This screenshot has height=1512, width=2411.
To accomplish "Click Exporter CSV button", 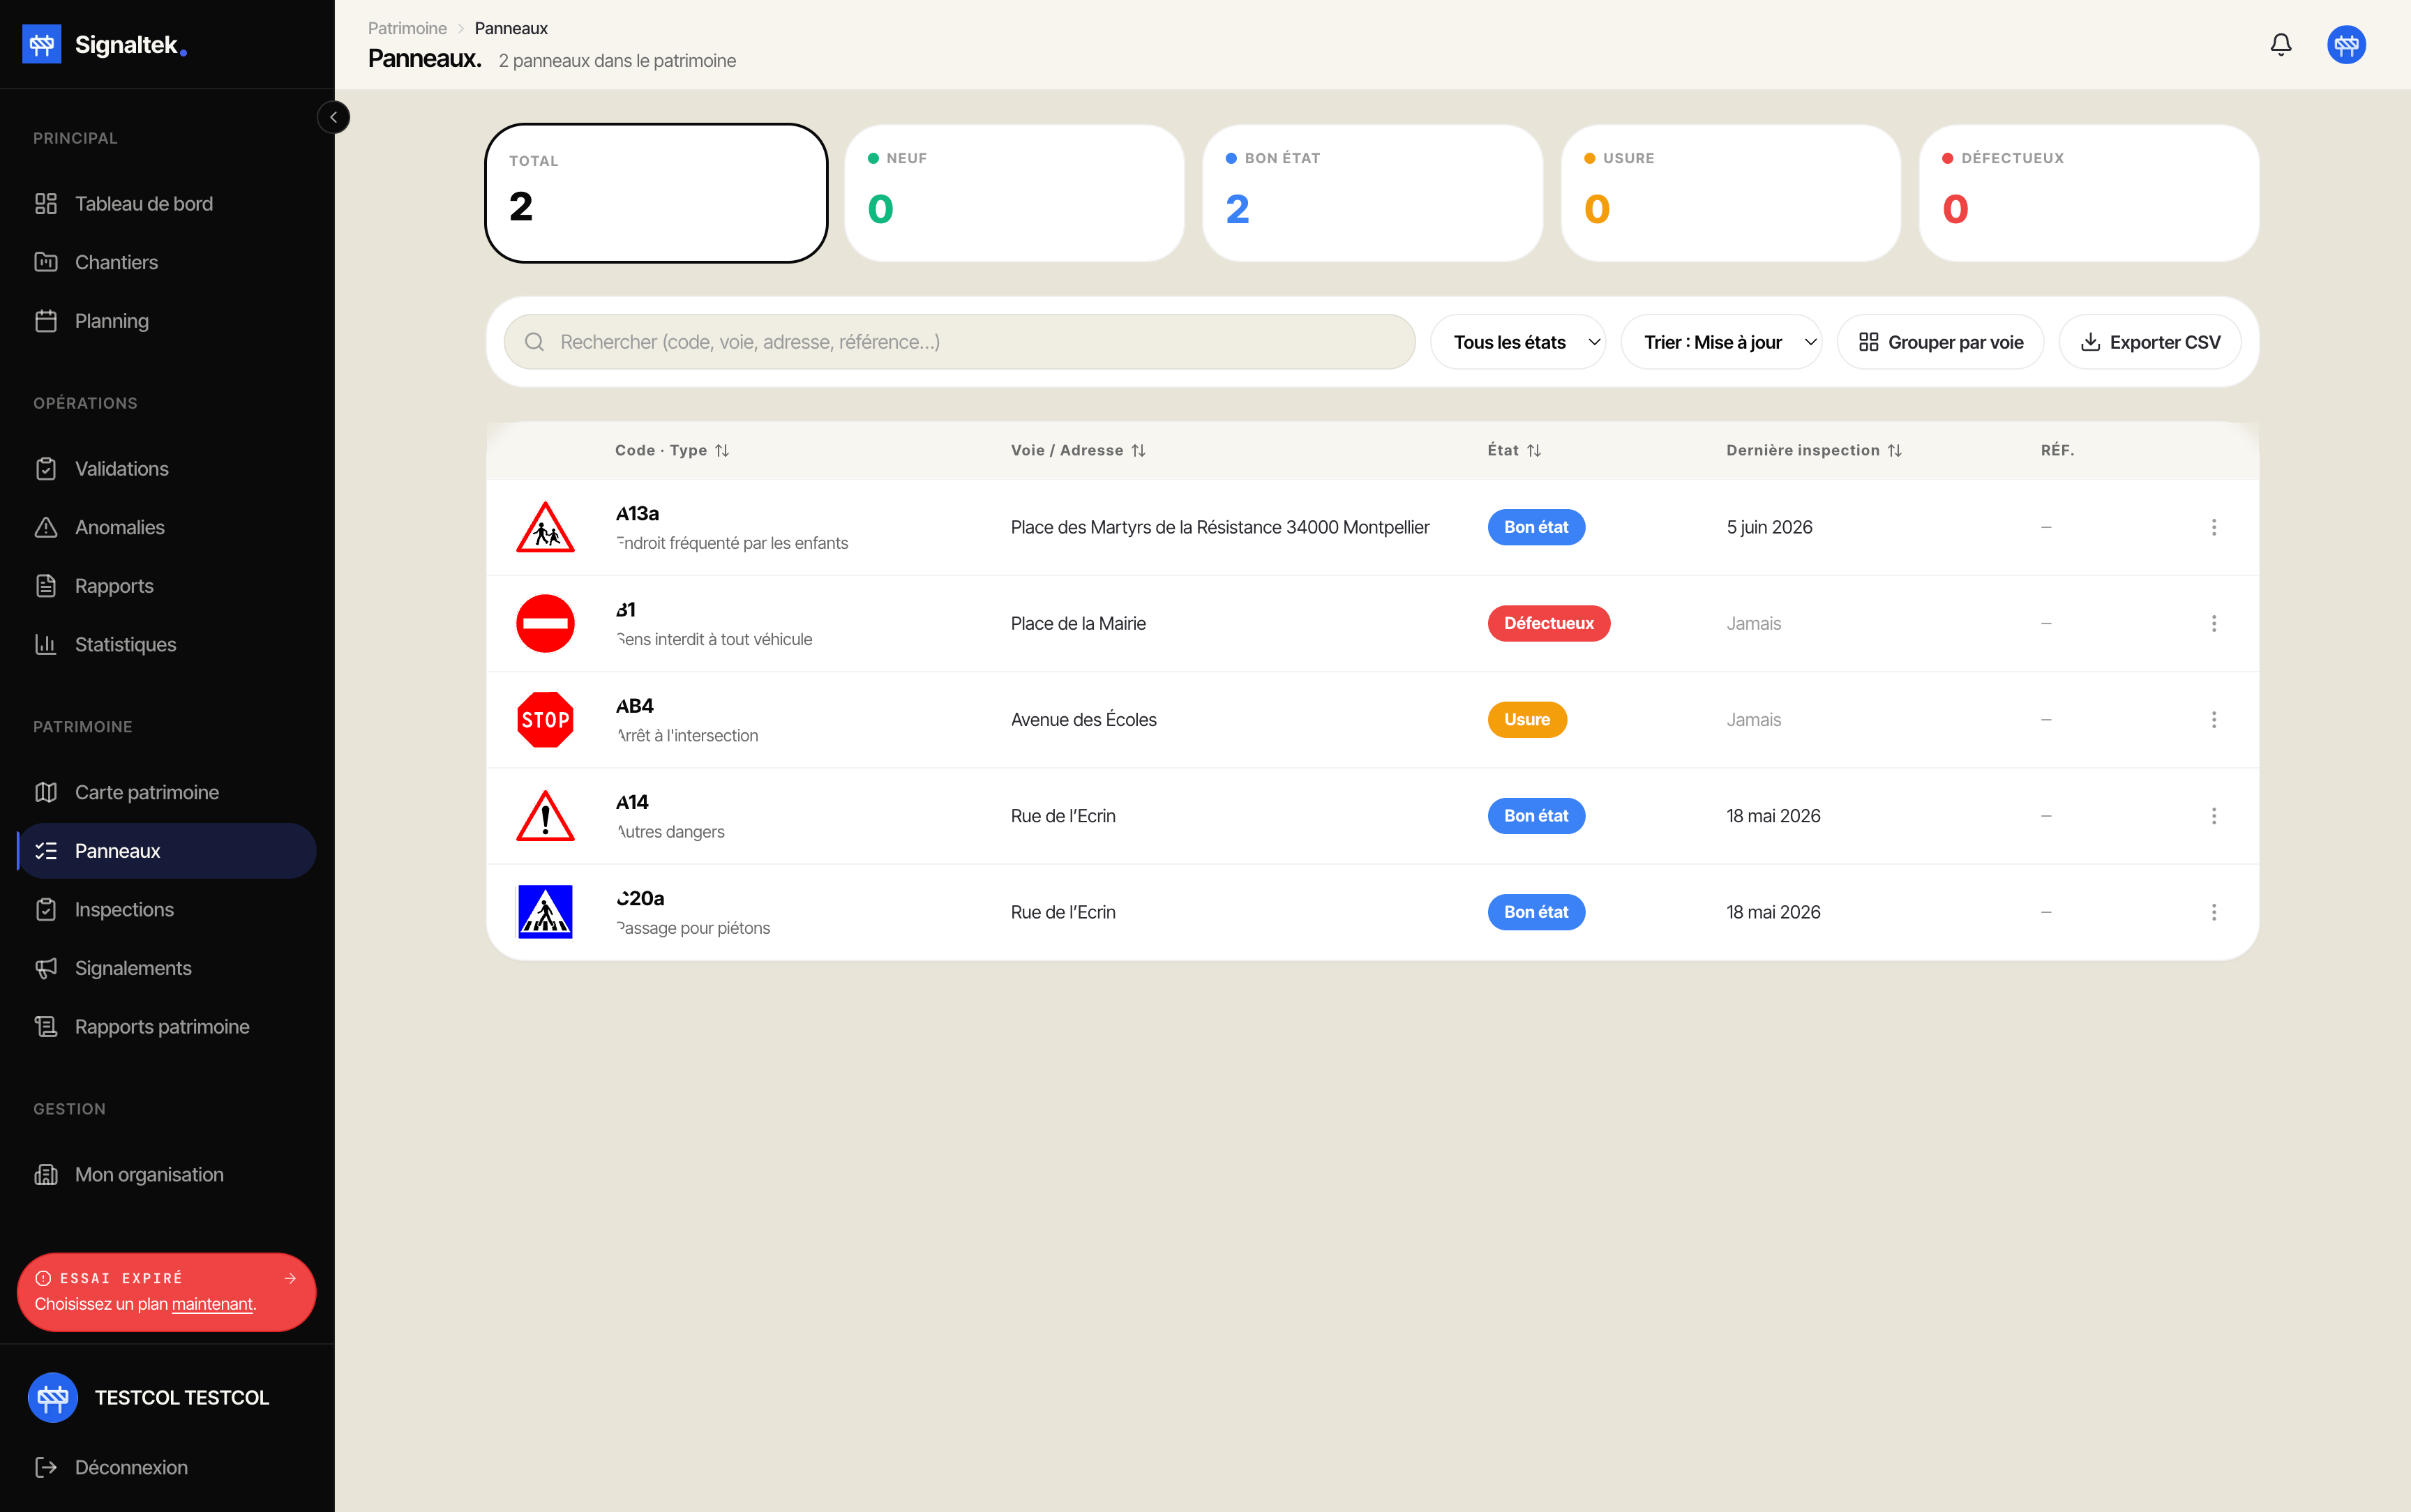I will [2150, 342].
